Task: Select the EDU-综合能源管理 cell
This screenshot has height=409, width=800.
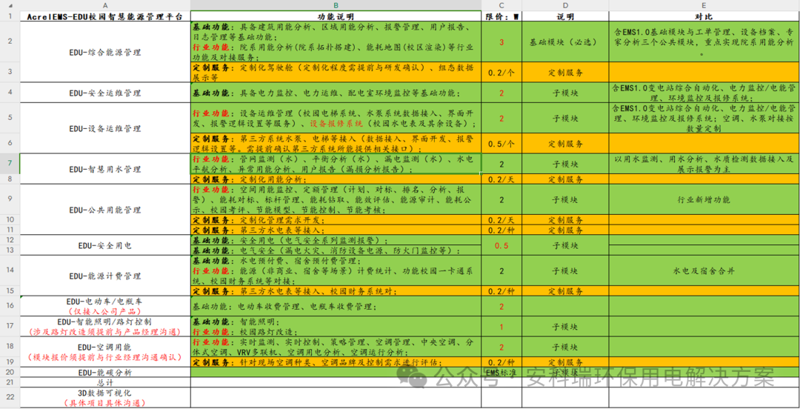Action: 105,52
